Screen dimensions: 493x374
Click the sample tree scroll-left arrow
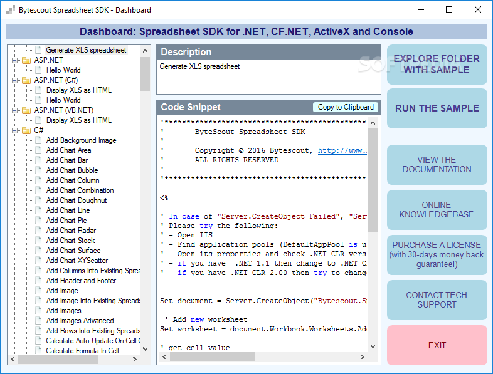point(13,359)
